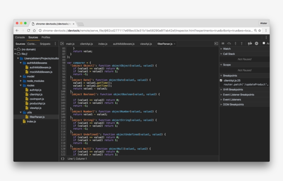
Task: Deactivate all breakpoints
Action: (x=250, y=43)
